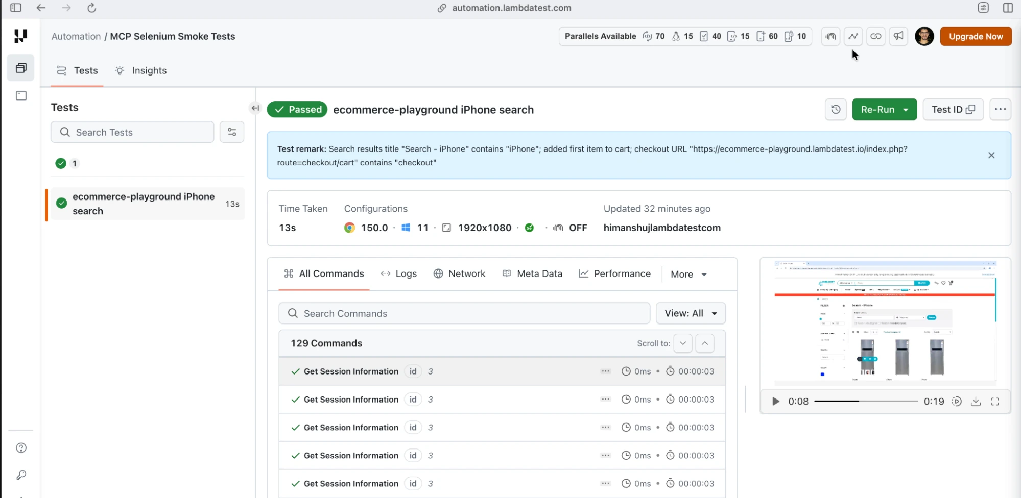Open the Meta Data tab
Viewport: 1021px width, 499px height.
tap(532, 274)
